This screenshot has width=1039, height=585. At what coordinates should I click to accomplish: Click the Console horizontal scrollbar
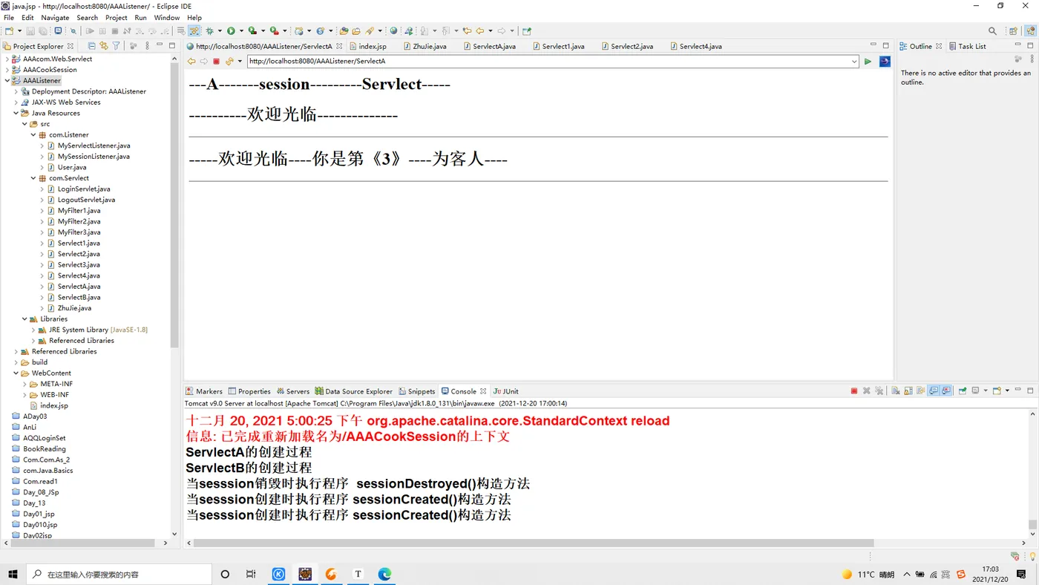coord(534,543)
